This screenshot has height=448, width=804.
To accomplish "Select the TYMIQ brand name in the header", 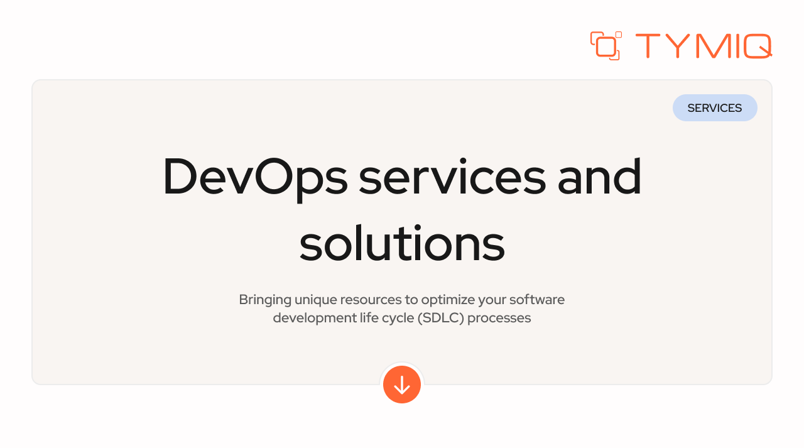I will tap(702, 46).
